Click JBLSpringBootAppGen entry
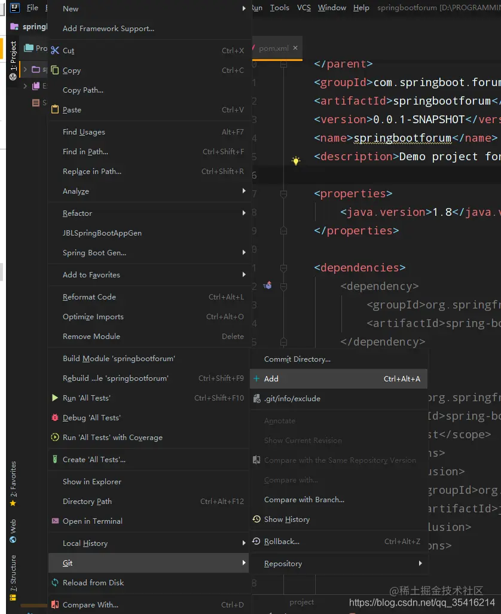The image size is (501, 614). tap(148, 233)
